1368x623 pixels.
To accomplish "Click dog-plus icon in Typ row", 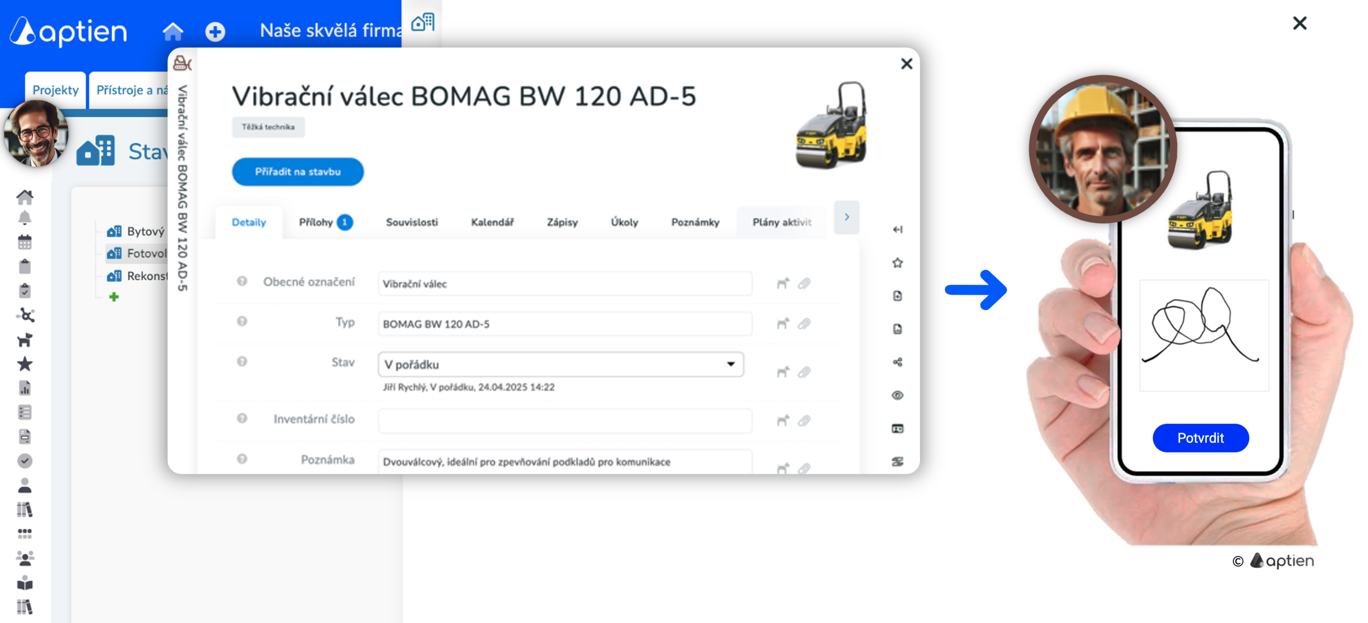I will 783,323.
